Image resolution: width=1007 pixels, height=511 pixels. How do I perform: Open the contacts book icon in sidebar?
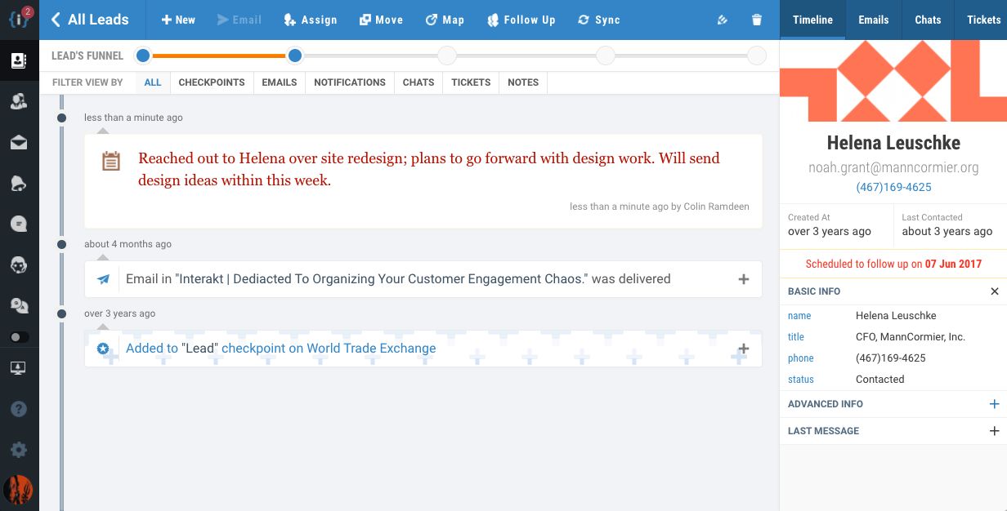[19, 60]
